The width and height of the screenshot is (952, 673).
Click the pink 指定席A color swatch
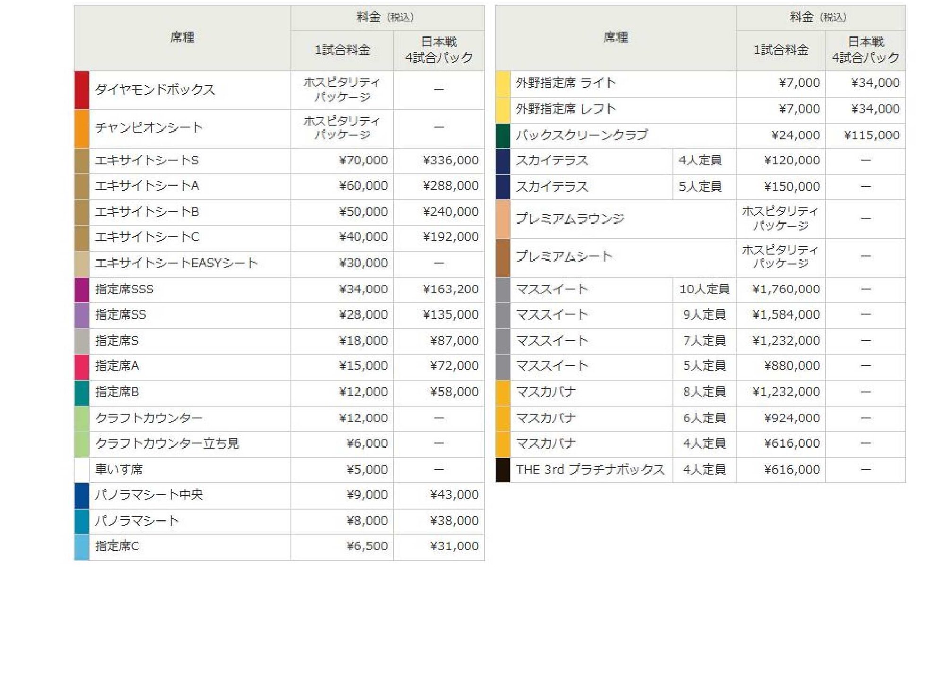click(82, 366)
